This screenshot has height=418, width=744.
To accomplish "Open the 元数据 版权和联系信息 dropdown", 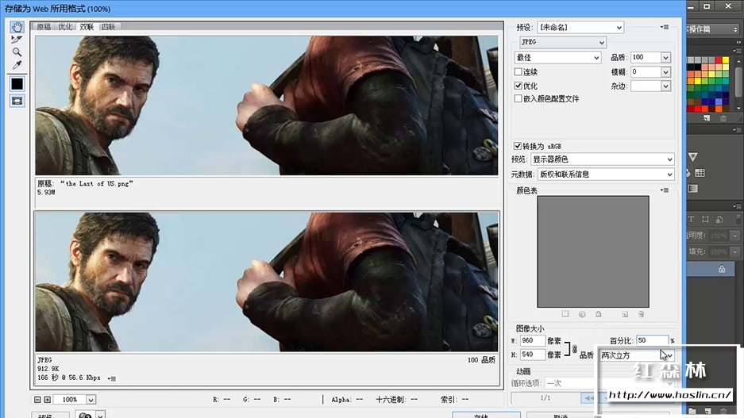I will click(606, 174).
